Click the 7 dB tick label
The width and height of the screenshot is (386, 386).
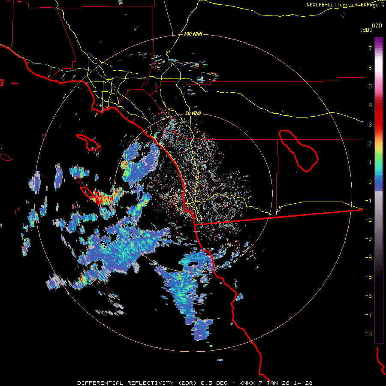370,48
